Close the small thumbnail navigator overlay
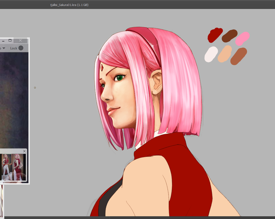Viewport: 275px width, 219px height. coord(24,151)
